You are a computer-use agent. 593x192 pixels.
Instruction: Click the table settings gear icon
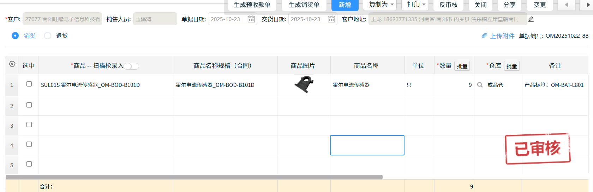tap(12, 64)
